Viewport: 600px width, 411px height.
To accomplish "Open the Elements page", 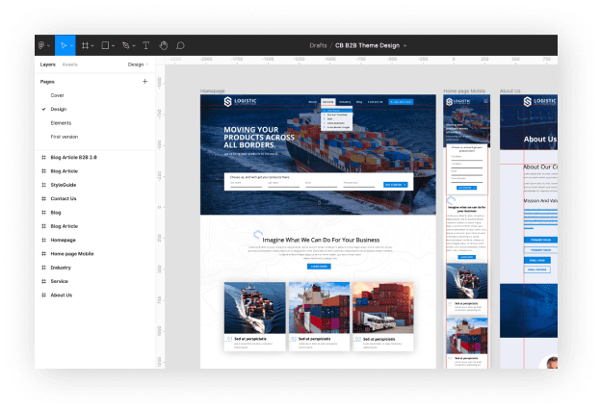I will (61, 123).
